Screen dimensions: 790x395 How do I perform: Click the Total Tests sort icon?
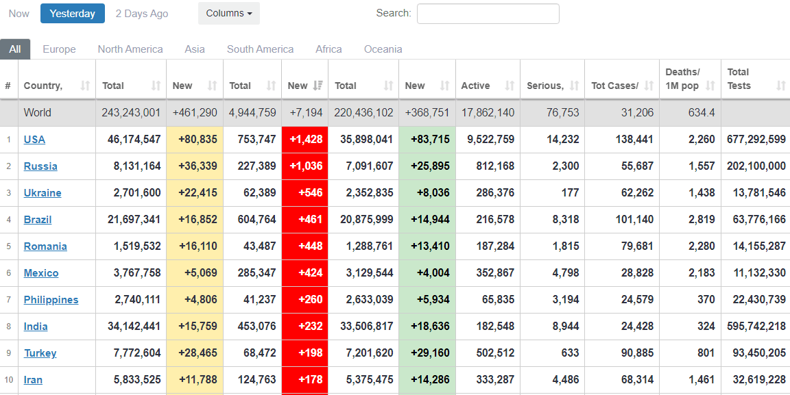(x=780, y=86)
